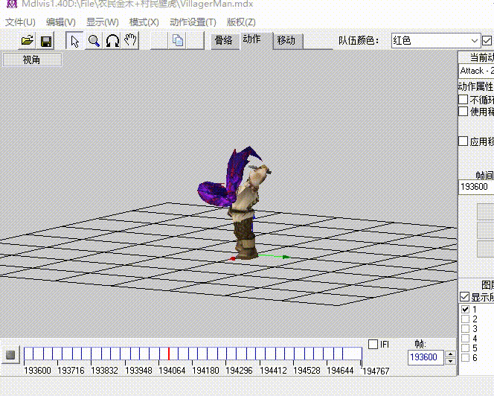Toggle the 显示 layers checkbox
Screen dimensions: 494x396
pyautogui.click(x=464, y=297)
